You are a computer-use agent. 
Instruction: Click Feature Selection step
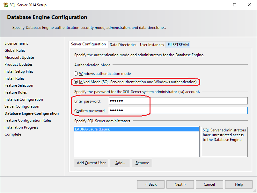[x=19, y=85]
